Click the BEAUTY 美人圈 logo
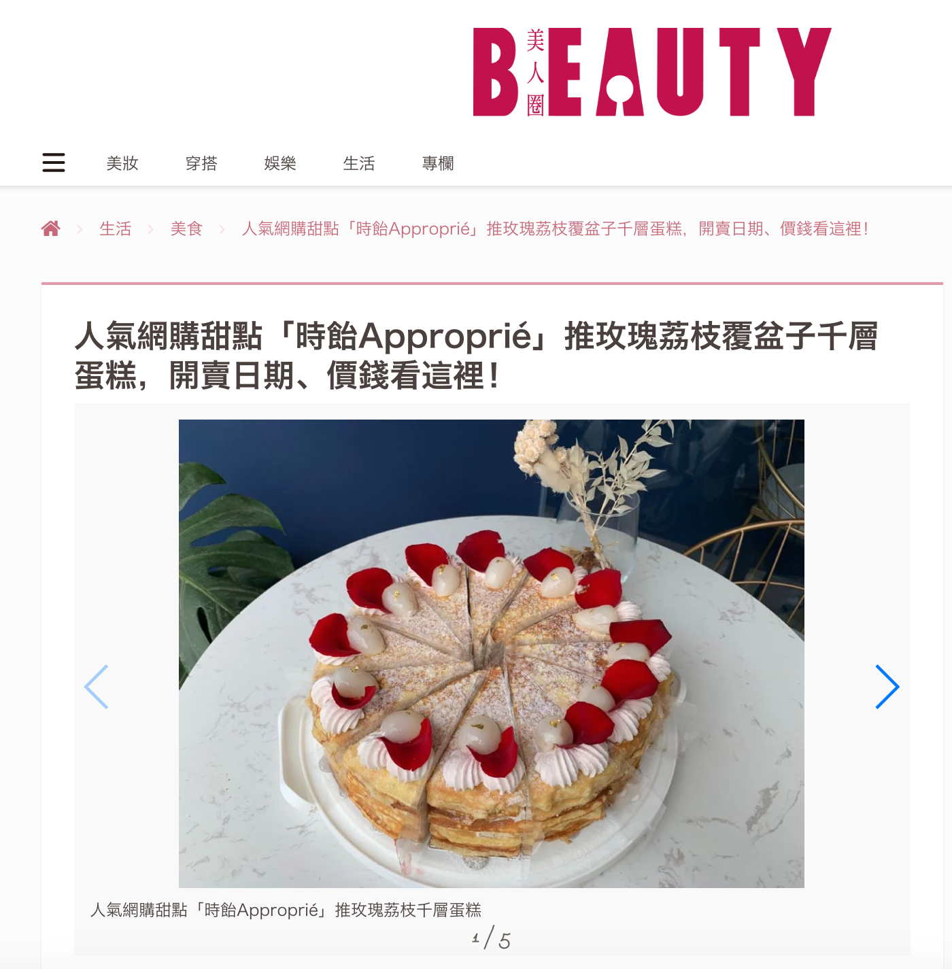Image resolution: width=952 pixels, height=969 pixels. (x=652, y=72)
